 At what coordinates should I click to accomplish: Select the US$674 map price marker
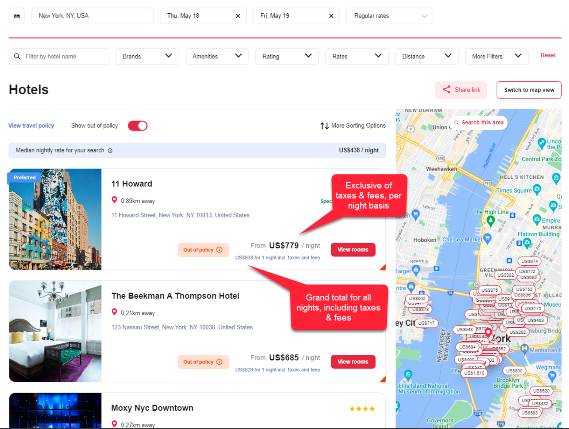[529, 261]
